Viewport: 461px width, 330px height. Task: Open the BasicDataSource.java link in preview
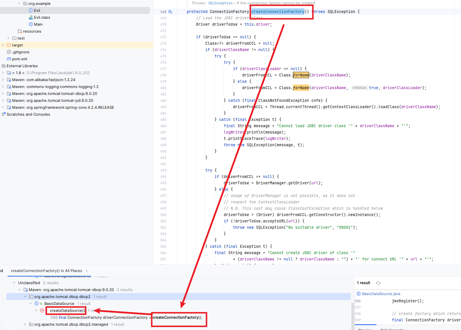click(381, 294)
